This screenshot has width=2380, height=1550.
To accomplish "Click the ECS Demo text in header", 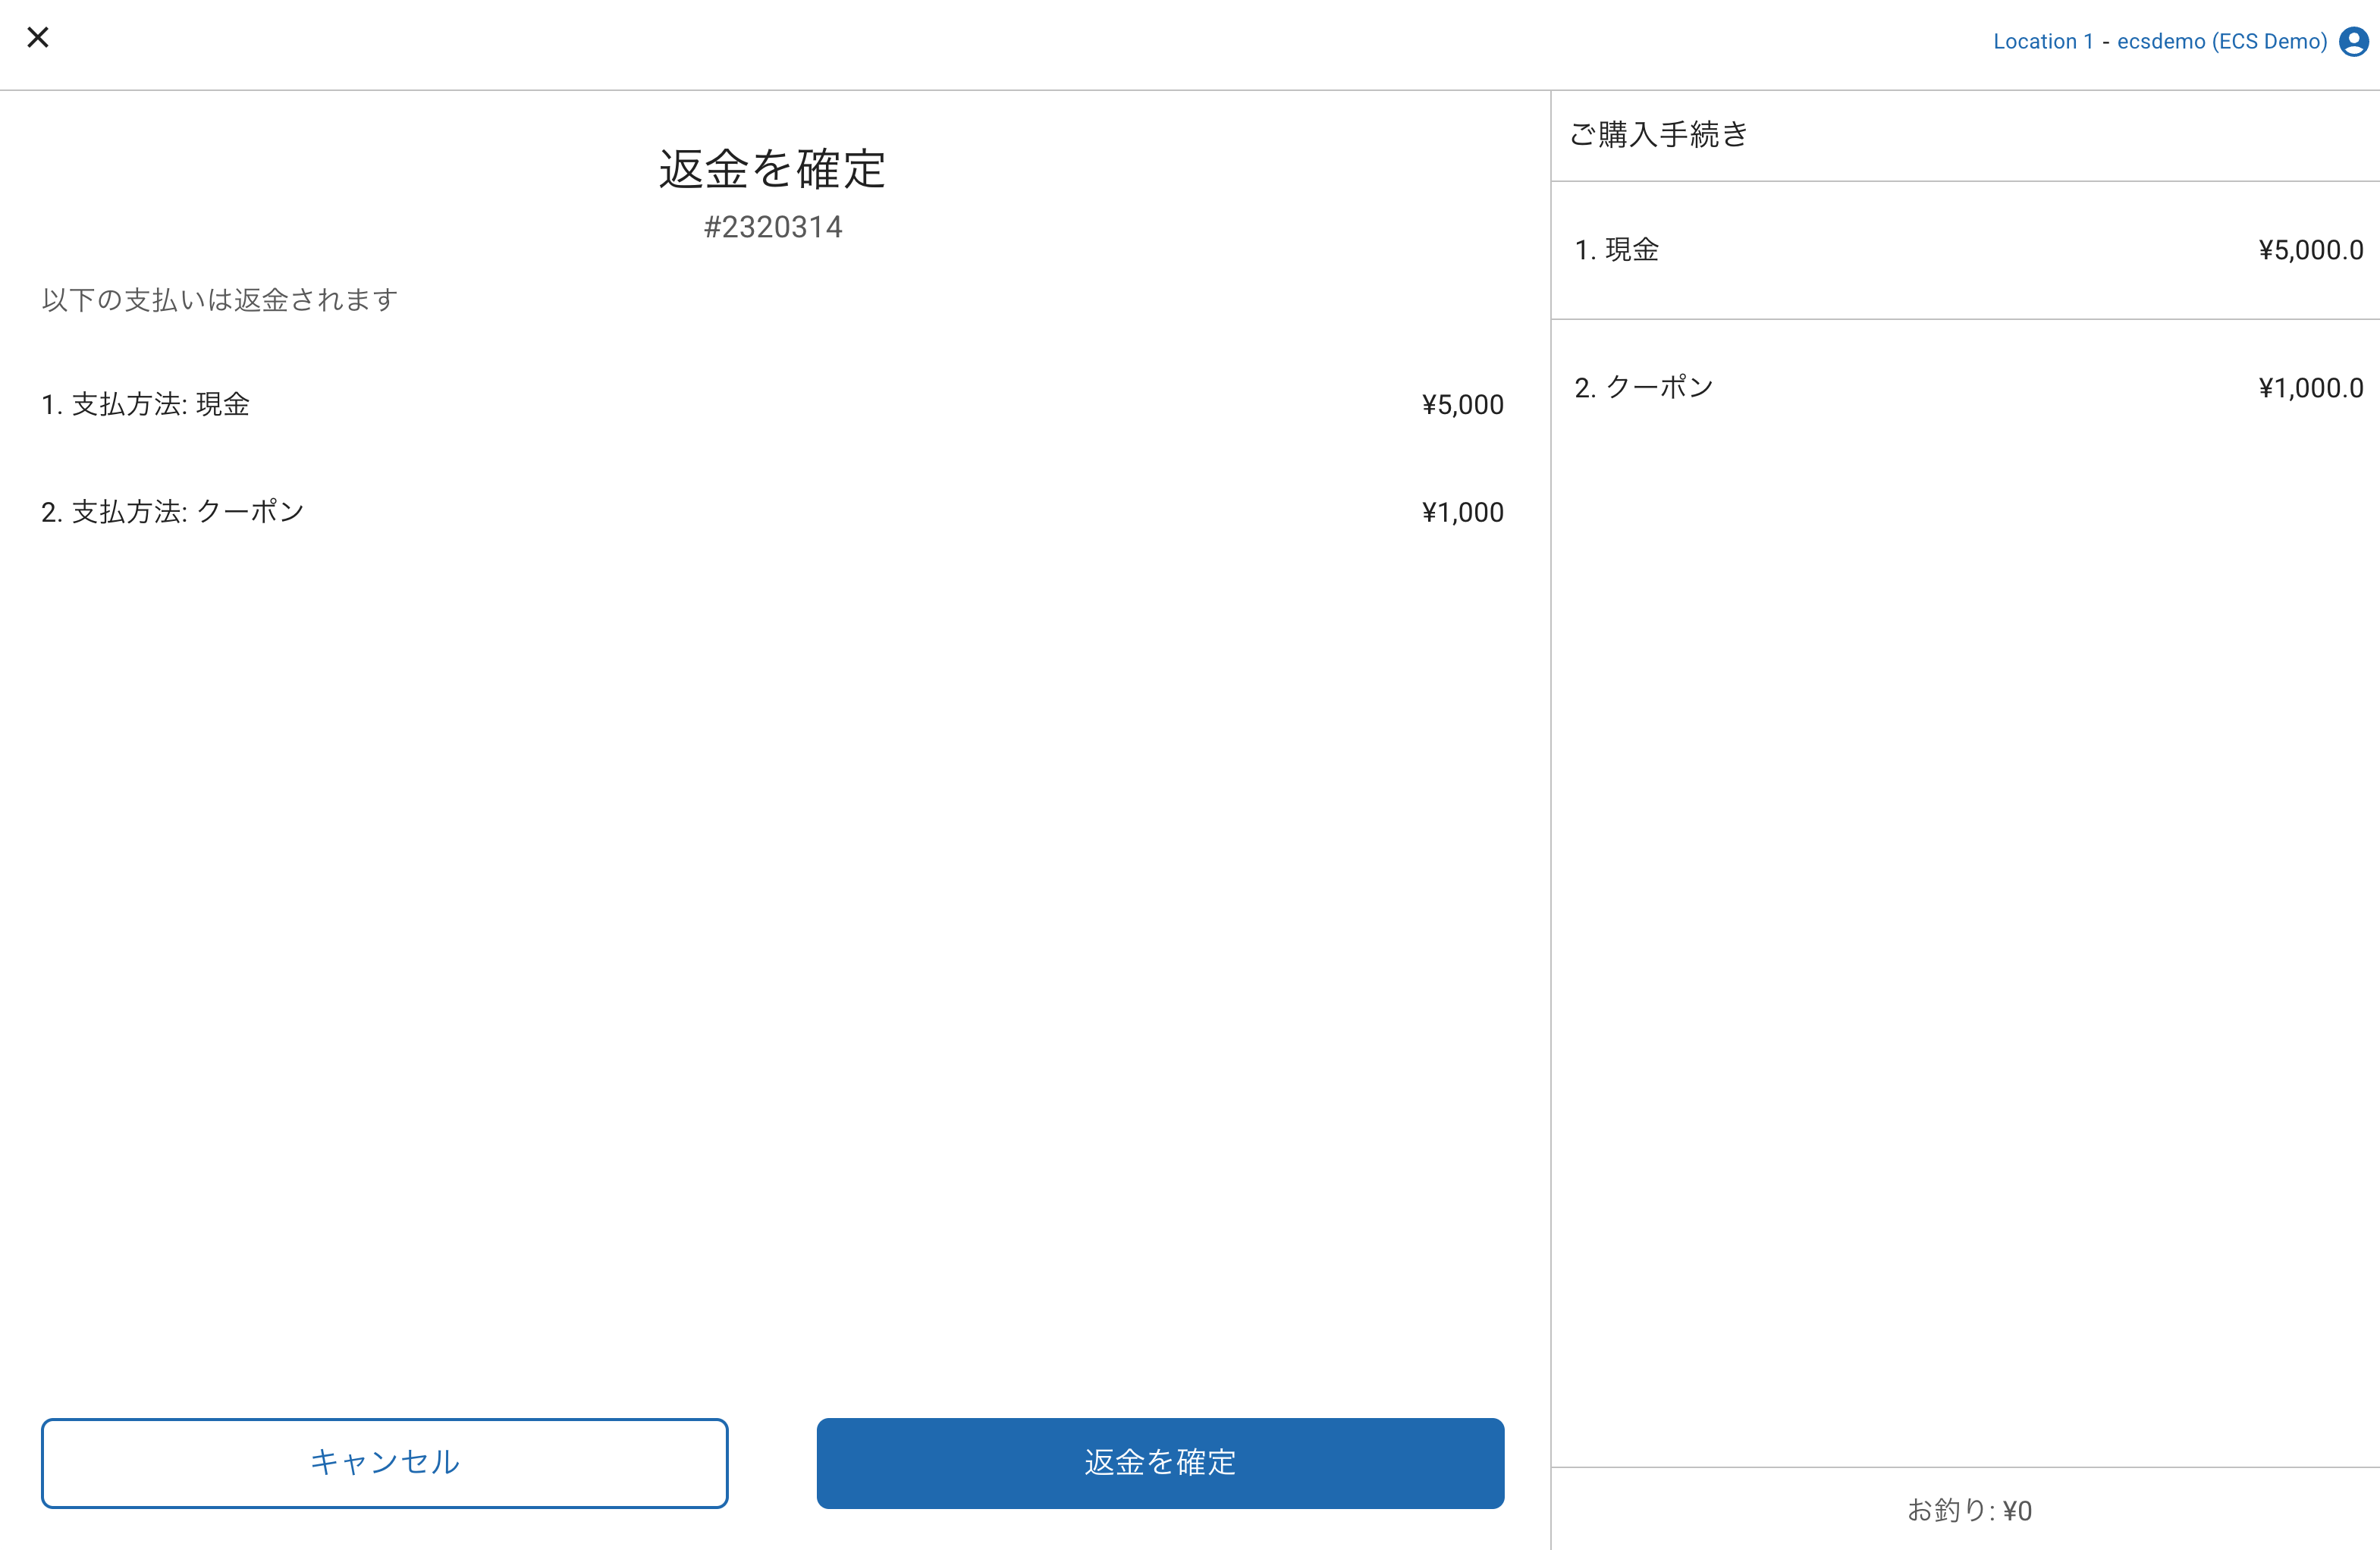I will [2270, 41].
